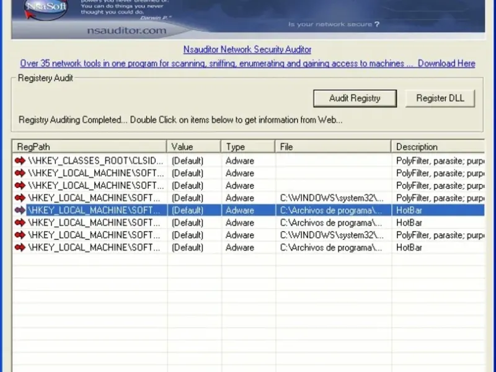The width and height of the screenshot is (496, 372).
Task: Click the arrow icon on the highlighted HotBar row
Action: pyautogui.click(x=20, y=210)
